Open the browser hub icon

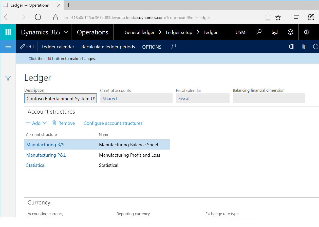tap(297, 17)
